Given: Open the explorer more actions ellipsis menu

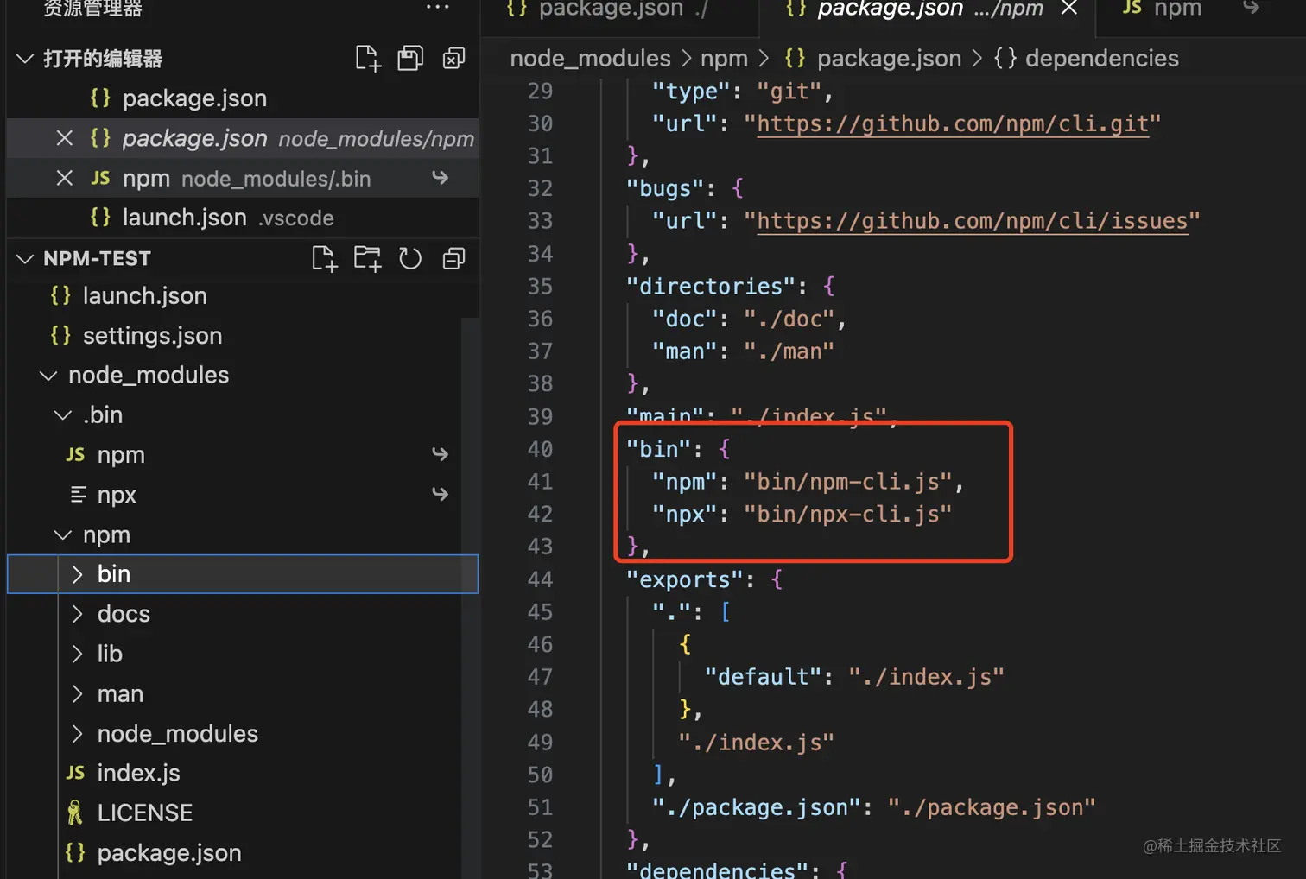Looking at the screenshot, I should click(x=437, y=8).
